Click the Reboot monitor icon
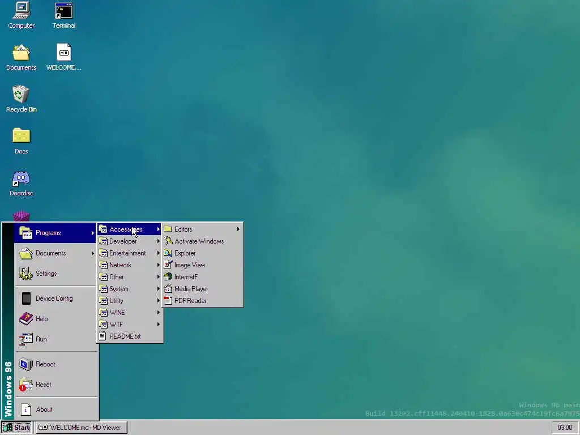Screen dimensions: 580x435 (x=26, y=364)
